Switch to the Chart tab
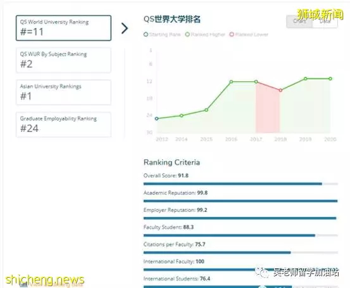Viewport: 350px width, 288px height. [x=299, y=22]
